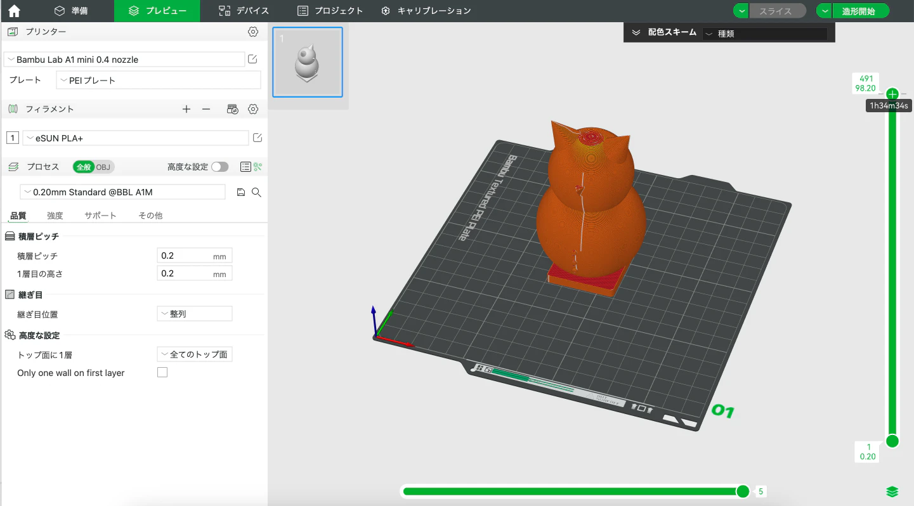The width and height of the screenshot is (914, 506).
Task: Toggle advanced settings switch
Action: [220, 167]
